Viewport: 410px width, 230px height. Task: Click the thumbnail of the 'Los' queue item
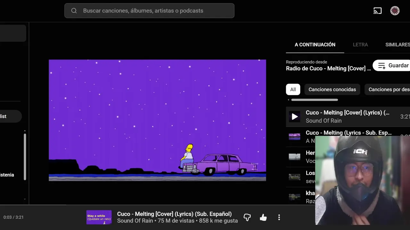pyautogui.click(x=294, y=177)
